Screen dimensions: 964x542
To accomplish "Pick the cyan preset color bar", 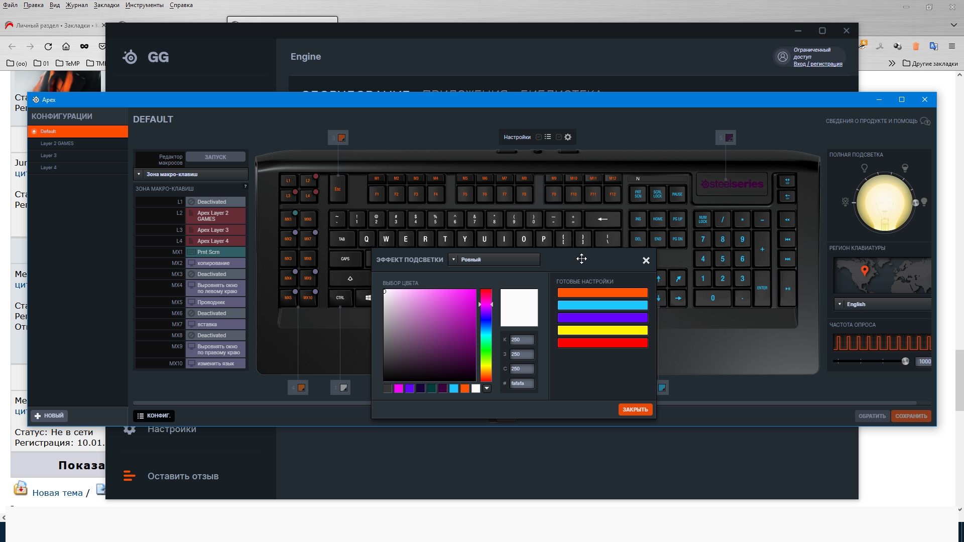I will [602, 305].
